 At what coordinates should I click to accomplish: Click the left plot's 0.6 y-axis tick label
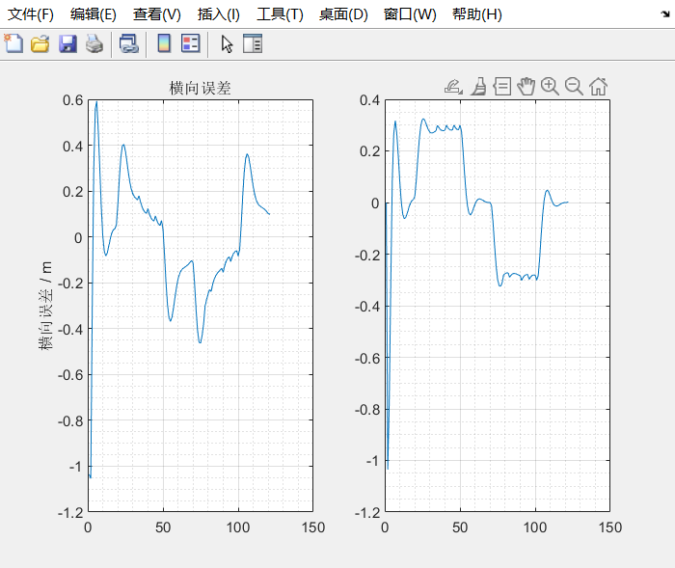[x=72, y=100]
